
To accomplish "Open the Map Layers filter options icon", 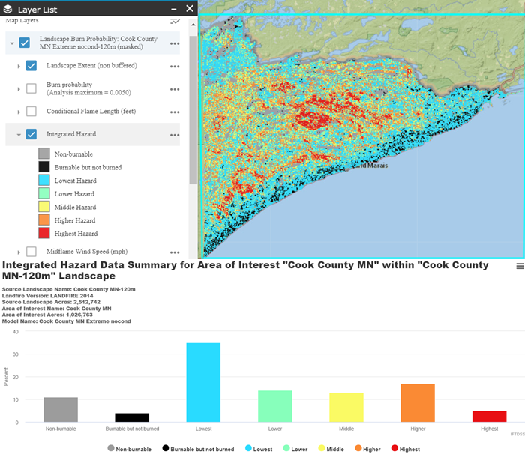I will coord(175,22).
